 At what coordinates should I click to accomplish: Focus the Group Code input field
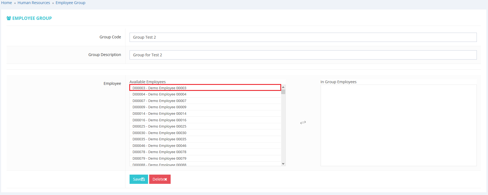tap(303, 37)
